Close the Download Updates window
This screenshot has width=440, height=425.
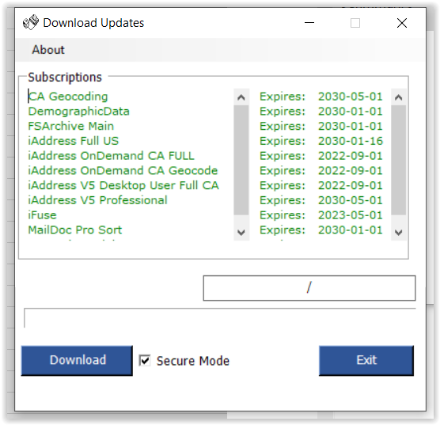tap(402, 23)
